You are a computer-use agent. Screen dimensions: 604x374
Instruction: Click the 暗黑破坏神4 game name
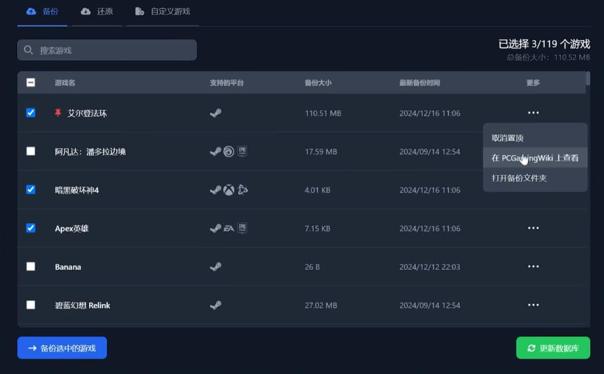(x=77, y=190)
